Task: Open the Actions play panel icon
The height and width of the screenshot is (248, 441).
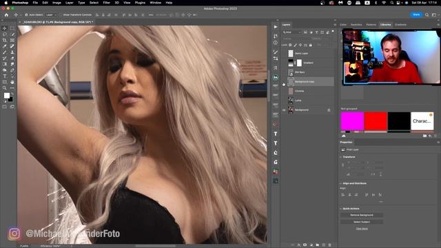Action: [x=276, y=27]
